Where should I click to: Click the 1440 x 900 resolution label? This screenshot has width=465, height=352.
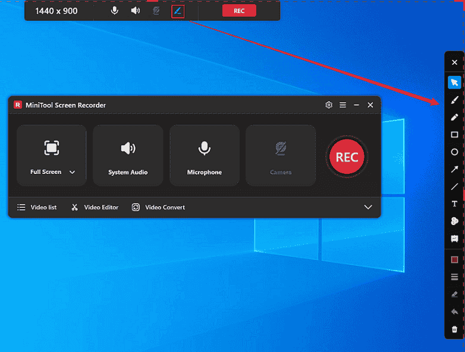click(x=56, y=11)
